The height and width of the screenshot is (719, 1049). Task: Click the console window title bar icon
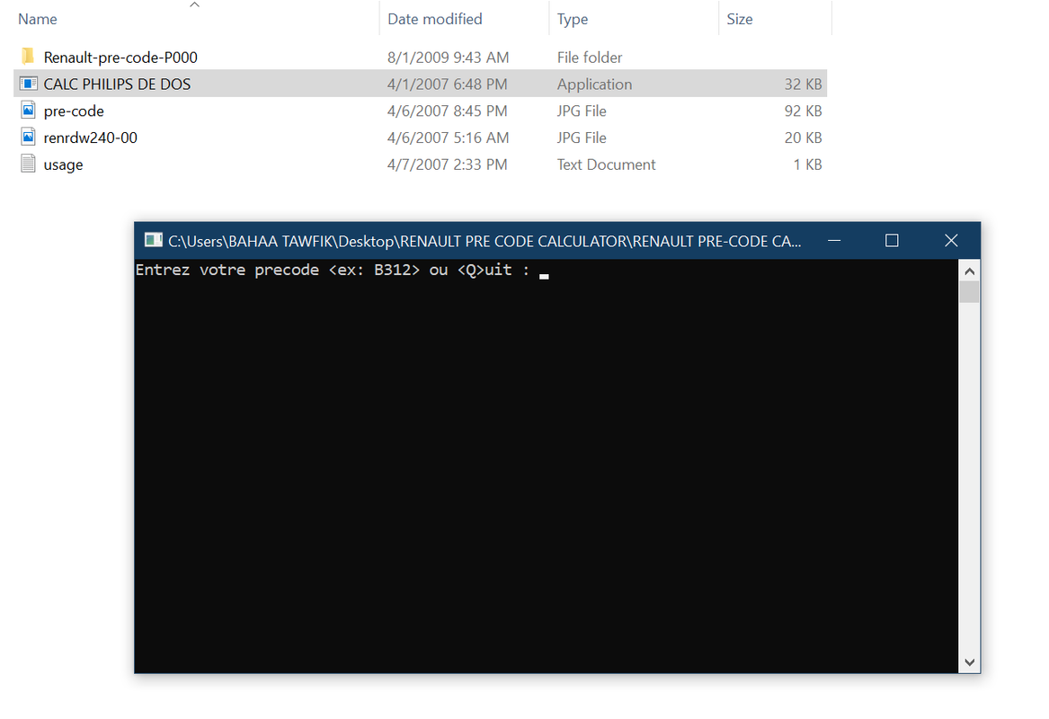[x=153, y=240]
